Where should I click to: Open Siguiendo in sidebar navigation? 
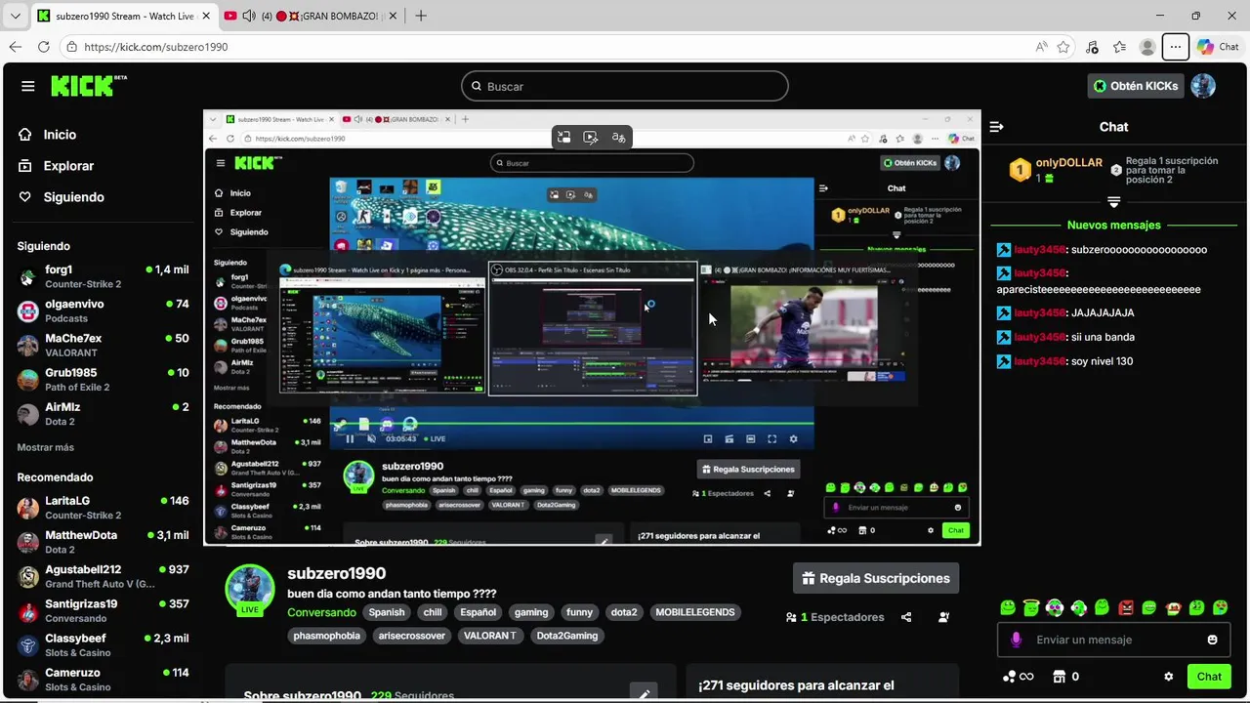click(73, 197)
